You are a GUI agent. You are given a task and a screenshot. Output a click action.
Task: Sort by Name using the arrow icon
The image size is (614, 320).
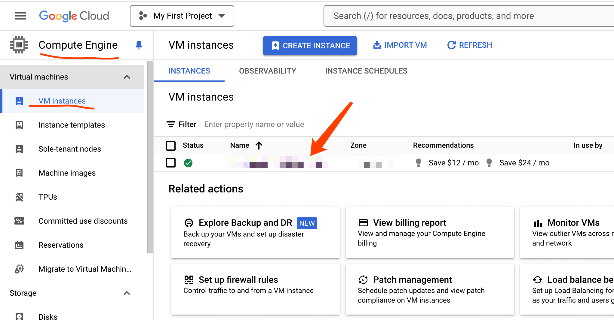(259, 146)
